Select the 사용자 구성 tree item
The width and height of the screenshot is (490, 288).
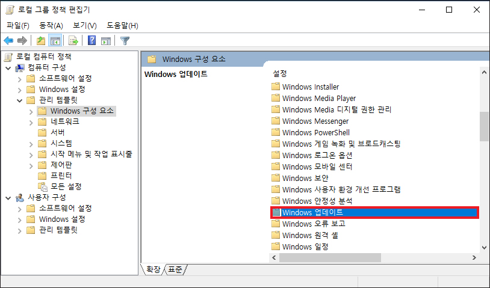point(47,198)
